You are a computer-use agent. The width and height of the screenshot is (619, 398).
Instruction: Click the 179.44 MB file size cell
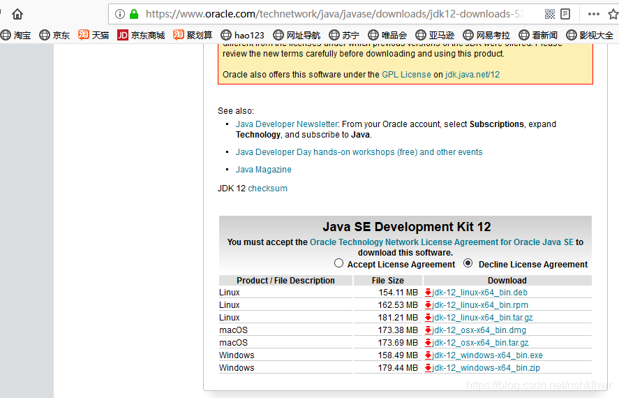398,368
